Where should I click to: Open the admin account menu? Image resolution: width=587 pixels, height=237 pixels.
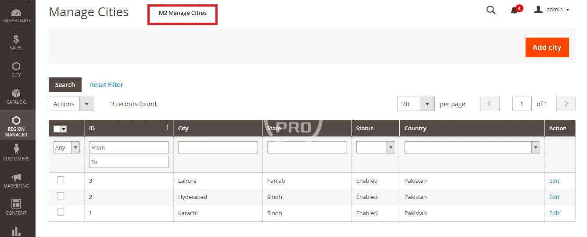tap(552, 10)
